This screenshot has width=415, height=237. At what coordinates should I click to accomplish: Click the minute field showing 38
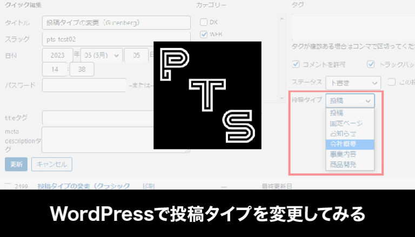(x=82, y=69)
